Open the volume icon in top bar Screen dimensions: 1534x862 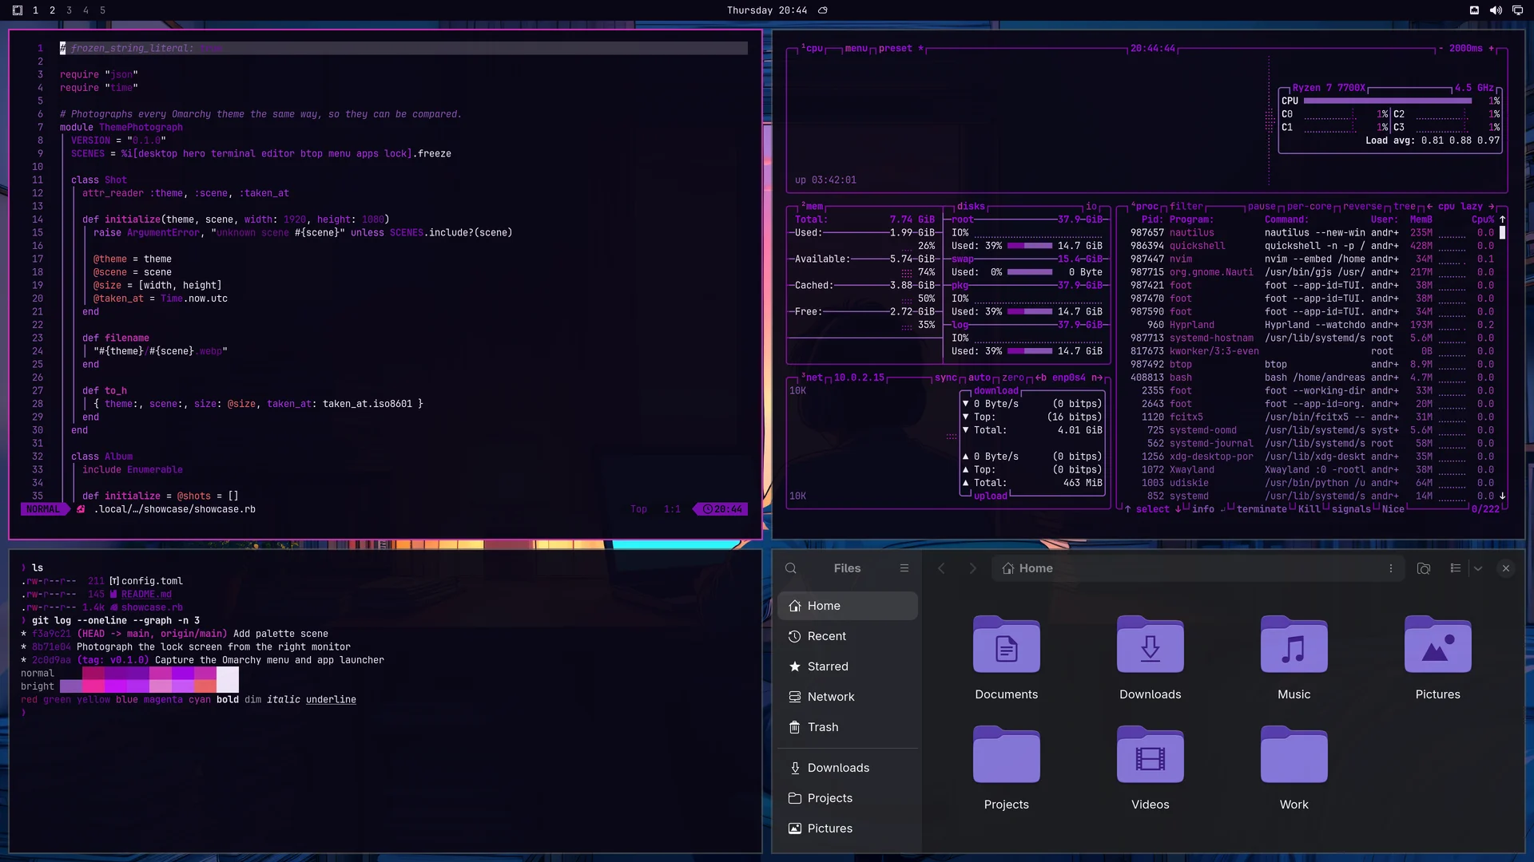[x=1496, y=10]
